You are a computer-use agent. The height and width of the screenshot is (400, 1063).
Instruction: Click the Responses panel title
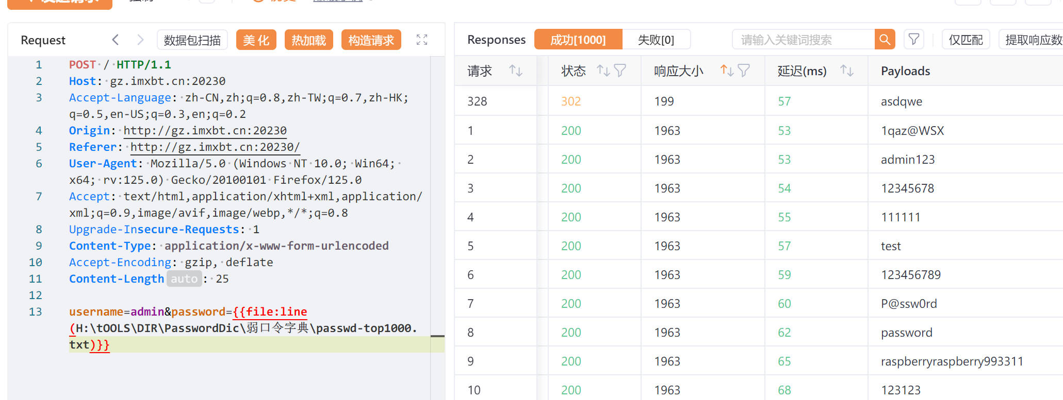pos(496,40)
